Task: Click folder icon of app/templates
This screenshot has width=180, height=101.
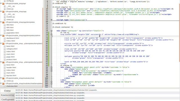Action: (3, 22)
